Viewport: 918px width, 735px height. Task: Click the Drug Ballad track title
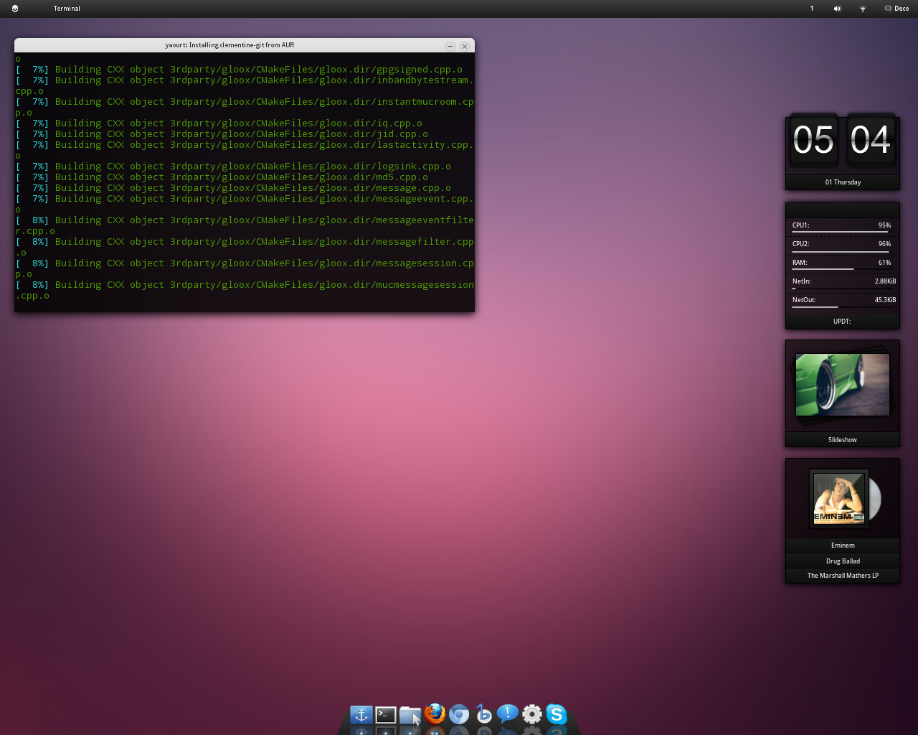pos(843,561)
